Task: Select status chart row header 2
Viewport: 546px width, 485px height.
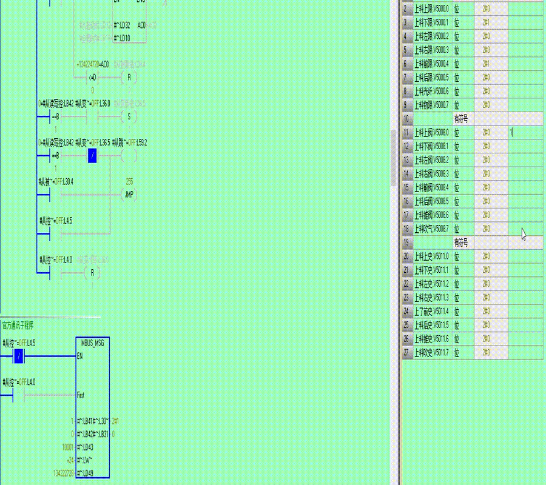Action: (x=407, y=8)
